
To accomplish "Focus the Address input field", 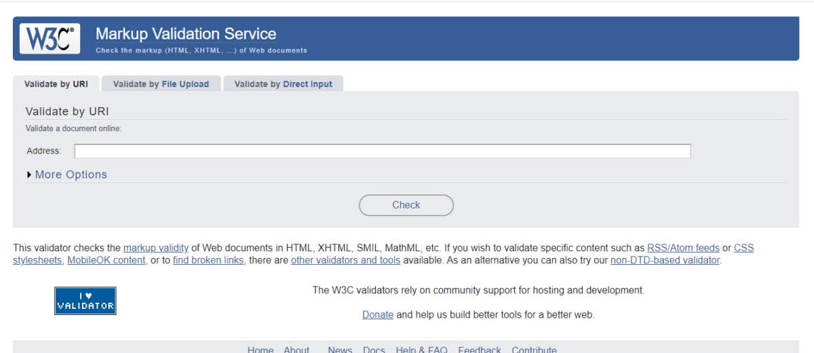I will pyautogui.click(x=382, y=151).
